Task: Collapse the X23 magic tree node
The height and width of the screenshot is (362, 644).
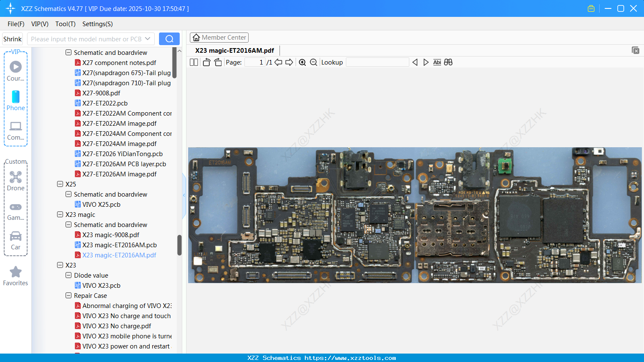Action: [x=60, y=215]
